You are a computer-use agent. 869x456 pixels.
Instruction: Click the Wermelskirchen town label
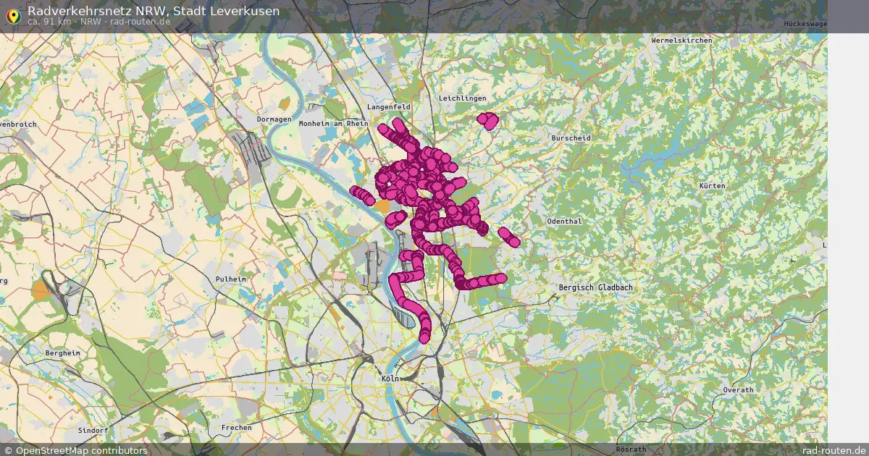pyautogui.click(x=681, y=41)
